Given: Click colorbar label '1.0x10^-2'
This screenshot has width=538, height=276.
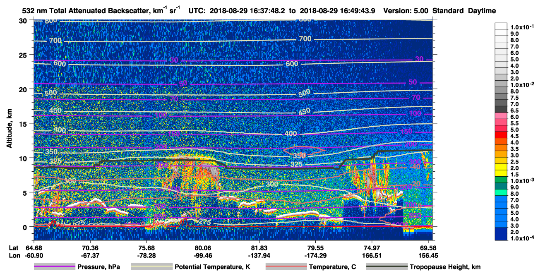Looking at the screenshot, I should pos(522,84).
